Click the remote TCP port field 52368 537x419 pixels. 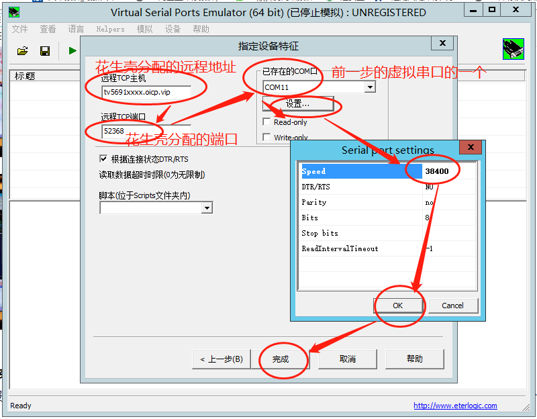tap(146, 131)
